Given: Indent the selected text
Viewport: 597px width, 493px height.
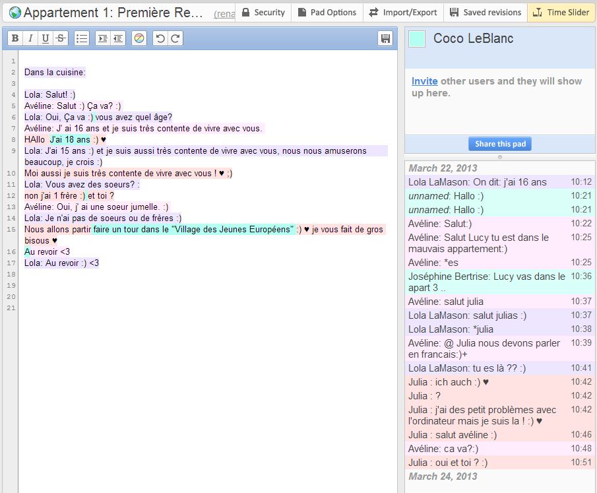Looking at the screenshot, I should pyautogui.click(x=103, y=39).
